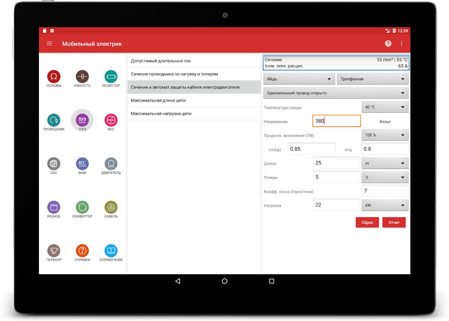Viewport: 449px width, 321px height.
Task: Tap the Android back button
Action: (x=178, y=281)
